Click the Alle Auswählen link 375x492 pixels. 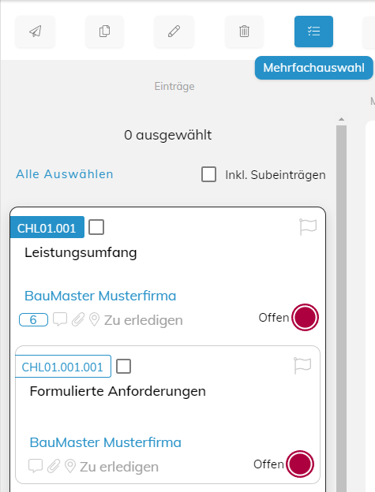tap(65, 174)
